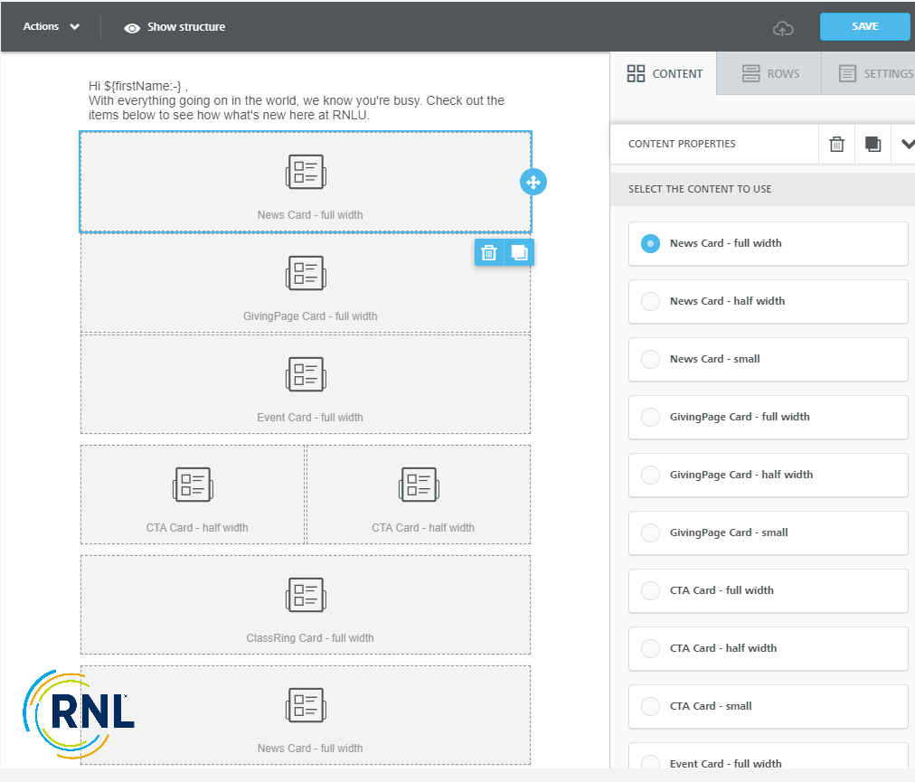
Task: Duplicate content via Content Properties copy icon
Action: pyautogui.click(x=873, y=144)
